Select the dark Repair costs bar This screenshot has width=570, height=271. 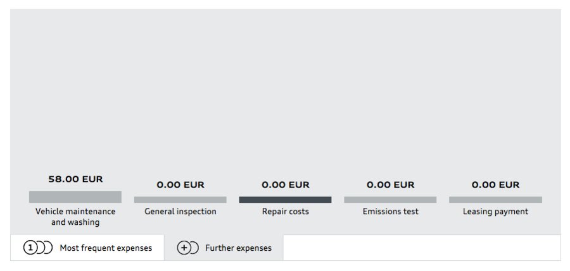285,200
